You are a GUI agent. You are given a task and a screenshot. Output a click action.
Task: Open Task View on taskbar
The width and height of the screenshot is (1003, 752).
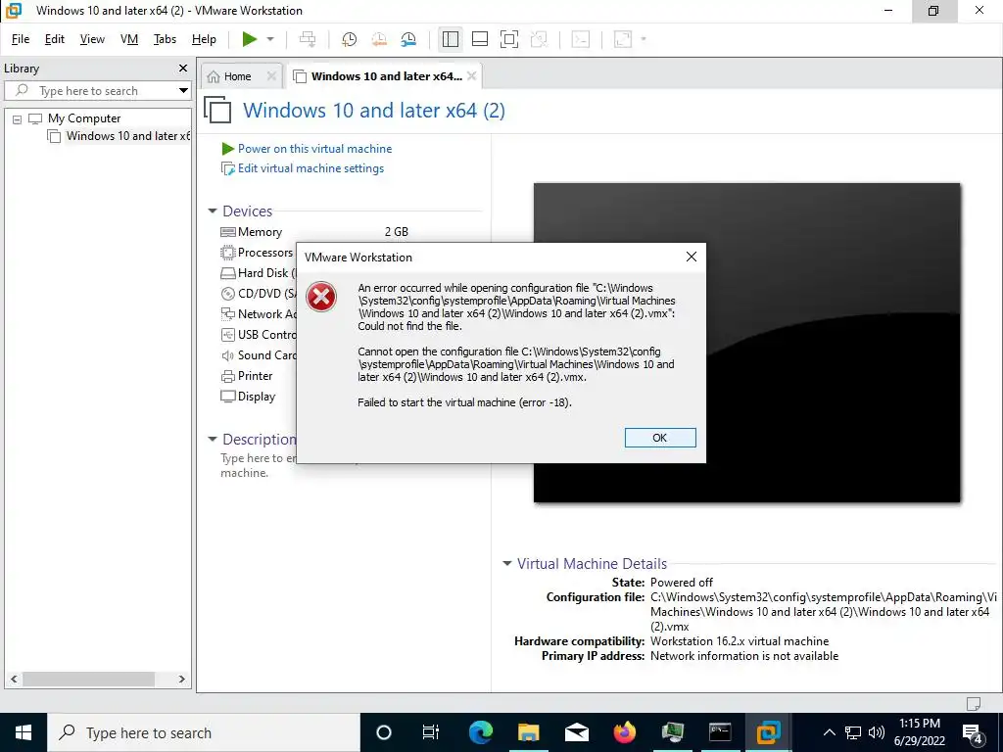(x=431, y=732)
